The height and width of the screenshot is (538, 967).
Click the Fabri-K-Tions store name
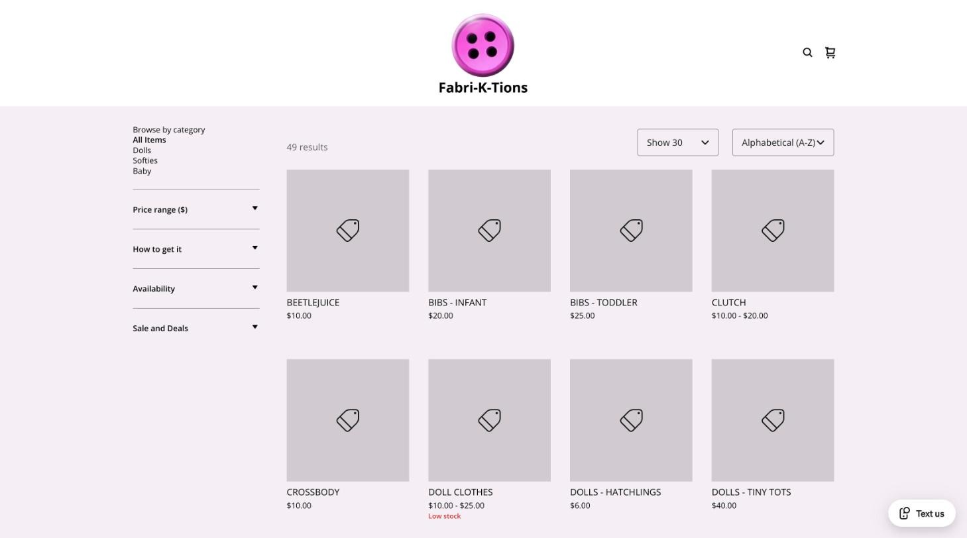pos(483,87)
